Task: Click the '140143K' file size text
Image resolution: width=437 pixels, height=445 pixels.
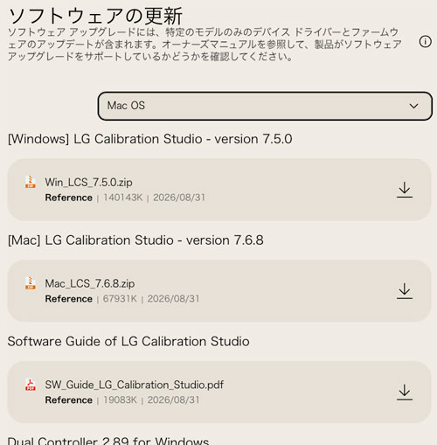Action: [123, 198]
